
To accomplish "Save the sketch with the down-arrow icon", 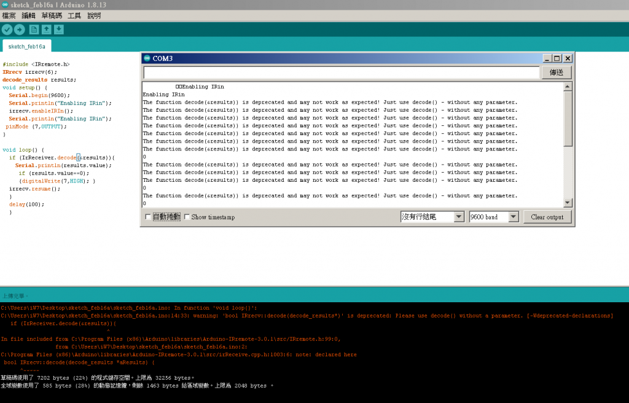I will coord(59,29).
